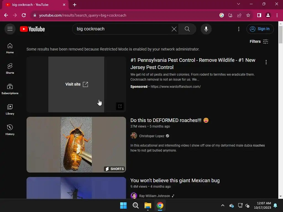The width and height of the screenshot is (283, 212).
Task: Open the deformed roaches video thumbnail
Action: pos(76,145)
